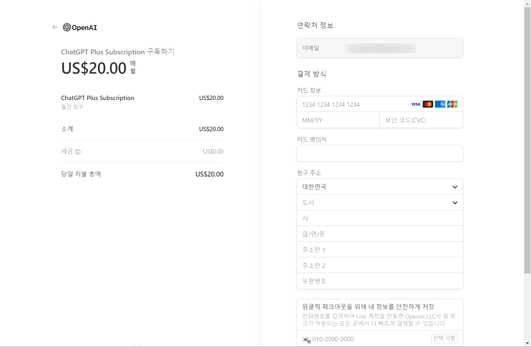Click the Mastercard brand icon
This screenshot has height=347, width=531.
[x=428, y=104]
